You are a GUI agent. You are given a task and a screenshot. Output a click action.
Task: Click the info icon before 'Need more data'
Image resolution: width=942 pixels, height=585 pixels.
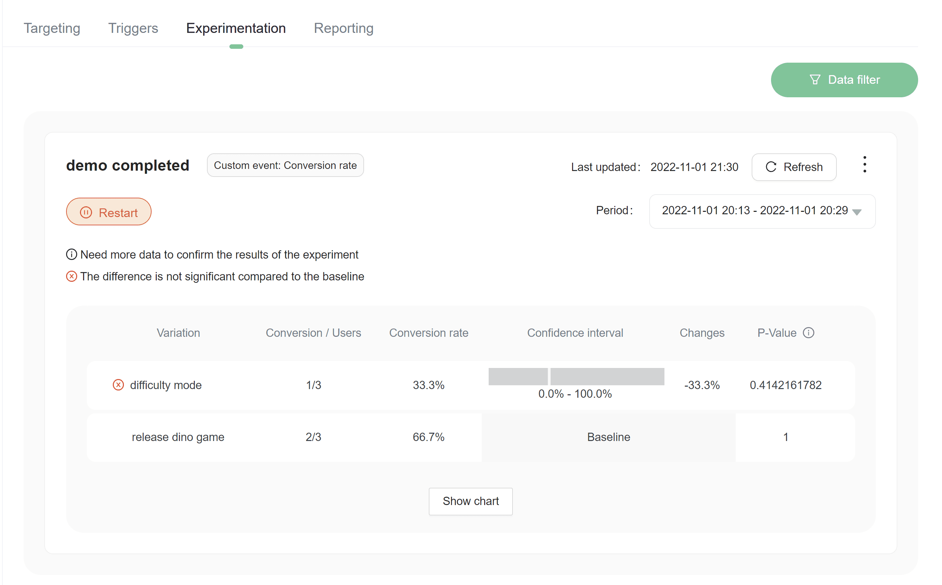coord(72,254)
